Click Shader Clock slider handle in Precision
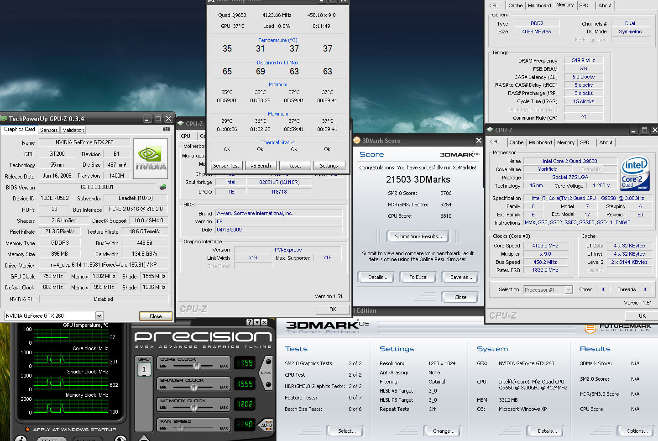 194,387
